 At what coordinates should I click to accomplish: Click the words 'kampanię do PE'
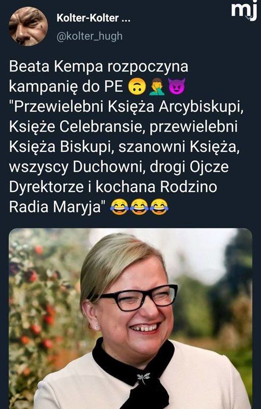click(66, 87)
